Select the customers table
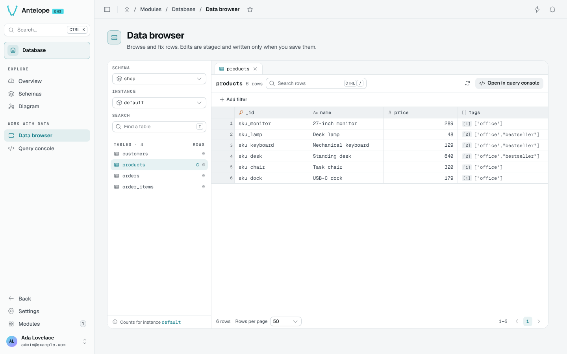The height and width of the screenshot is (354, 567). coord(159,154)
